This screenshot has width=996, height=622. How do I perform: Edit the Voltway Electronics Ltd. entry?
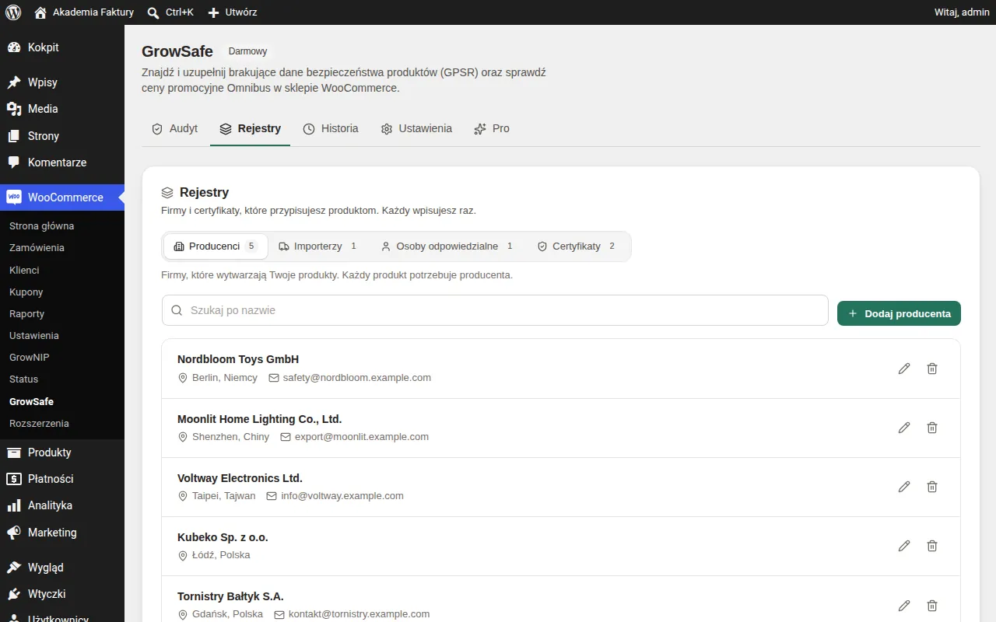904,487
